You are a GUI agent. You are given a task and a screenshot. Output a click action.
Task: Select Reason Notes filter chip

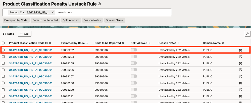pyautogui.click(x=92, y=20)
